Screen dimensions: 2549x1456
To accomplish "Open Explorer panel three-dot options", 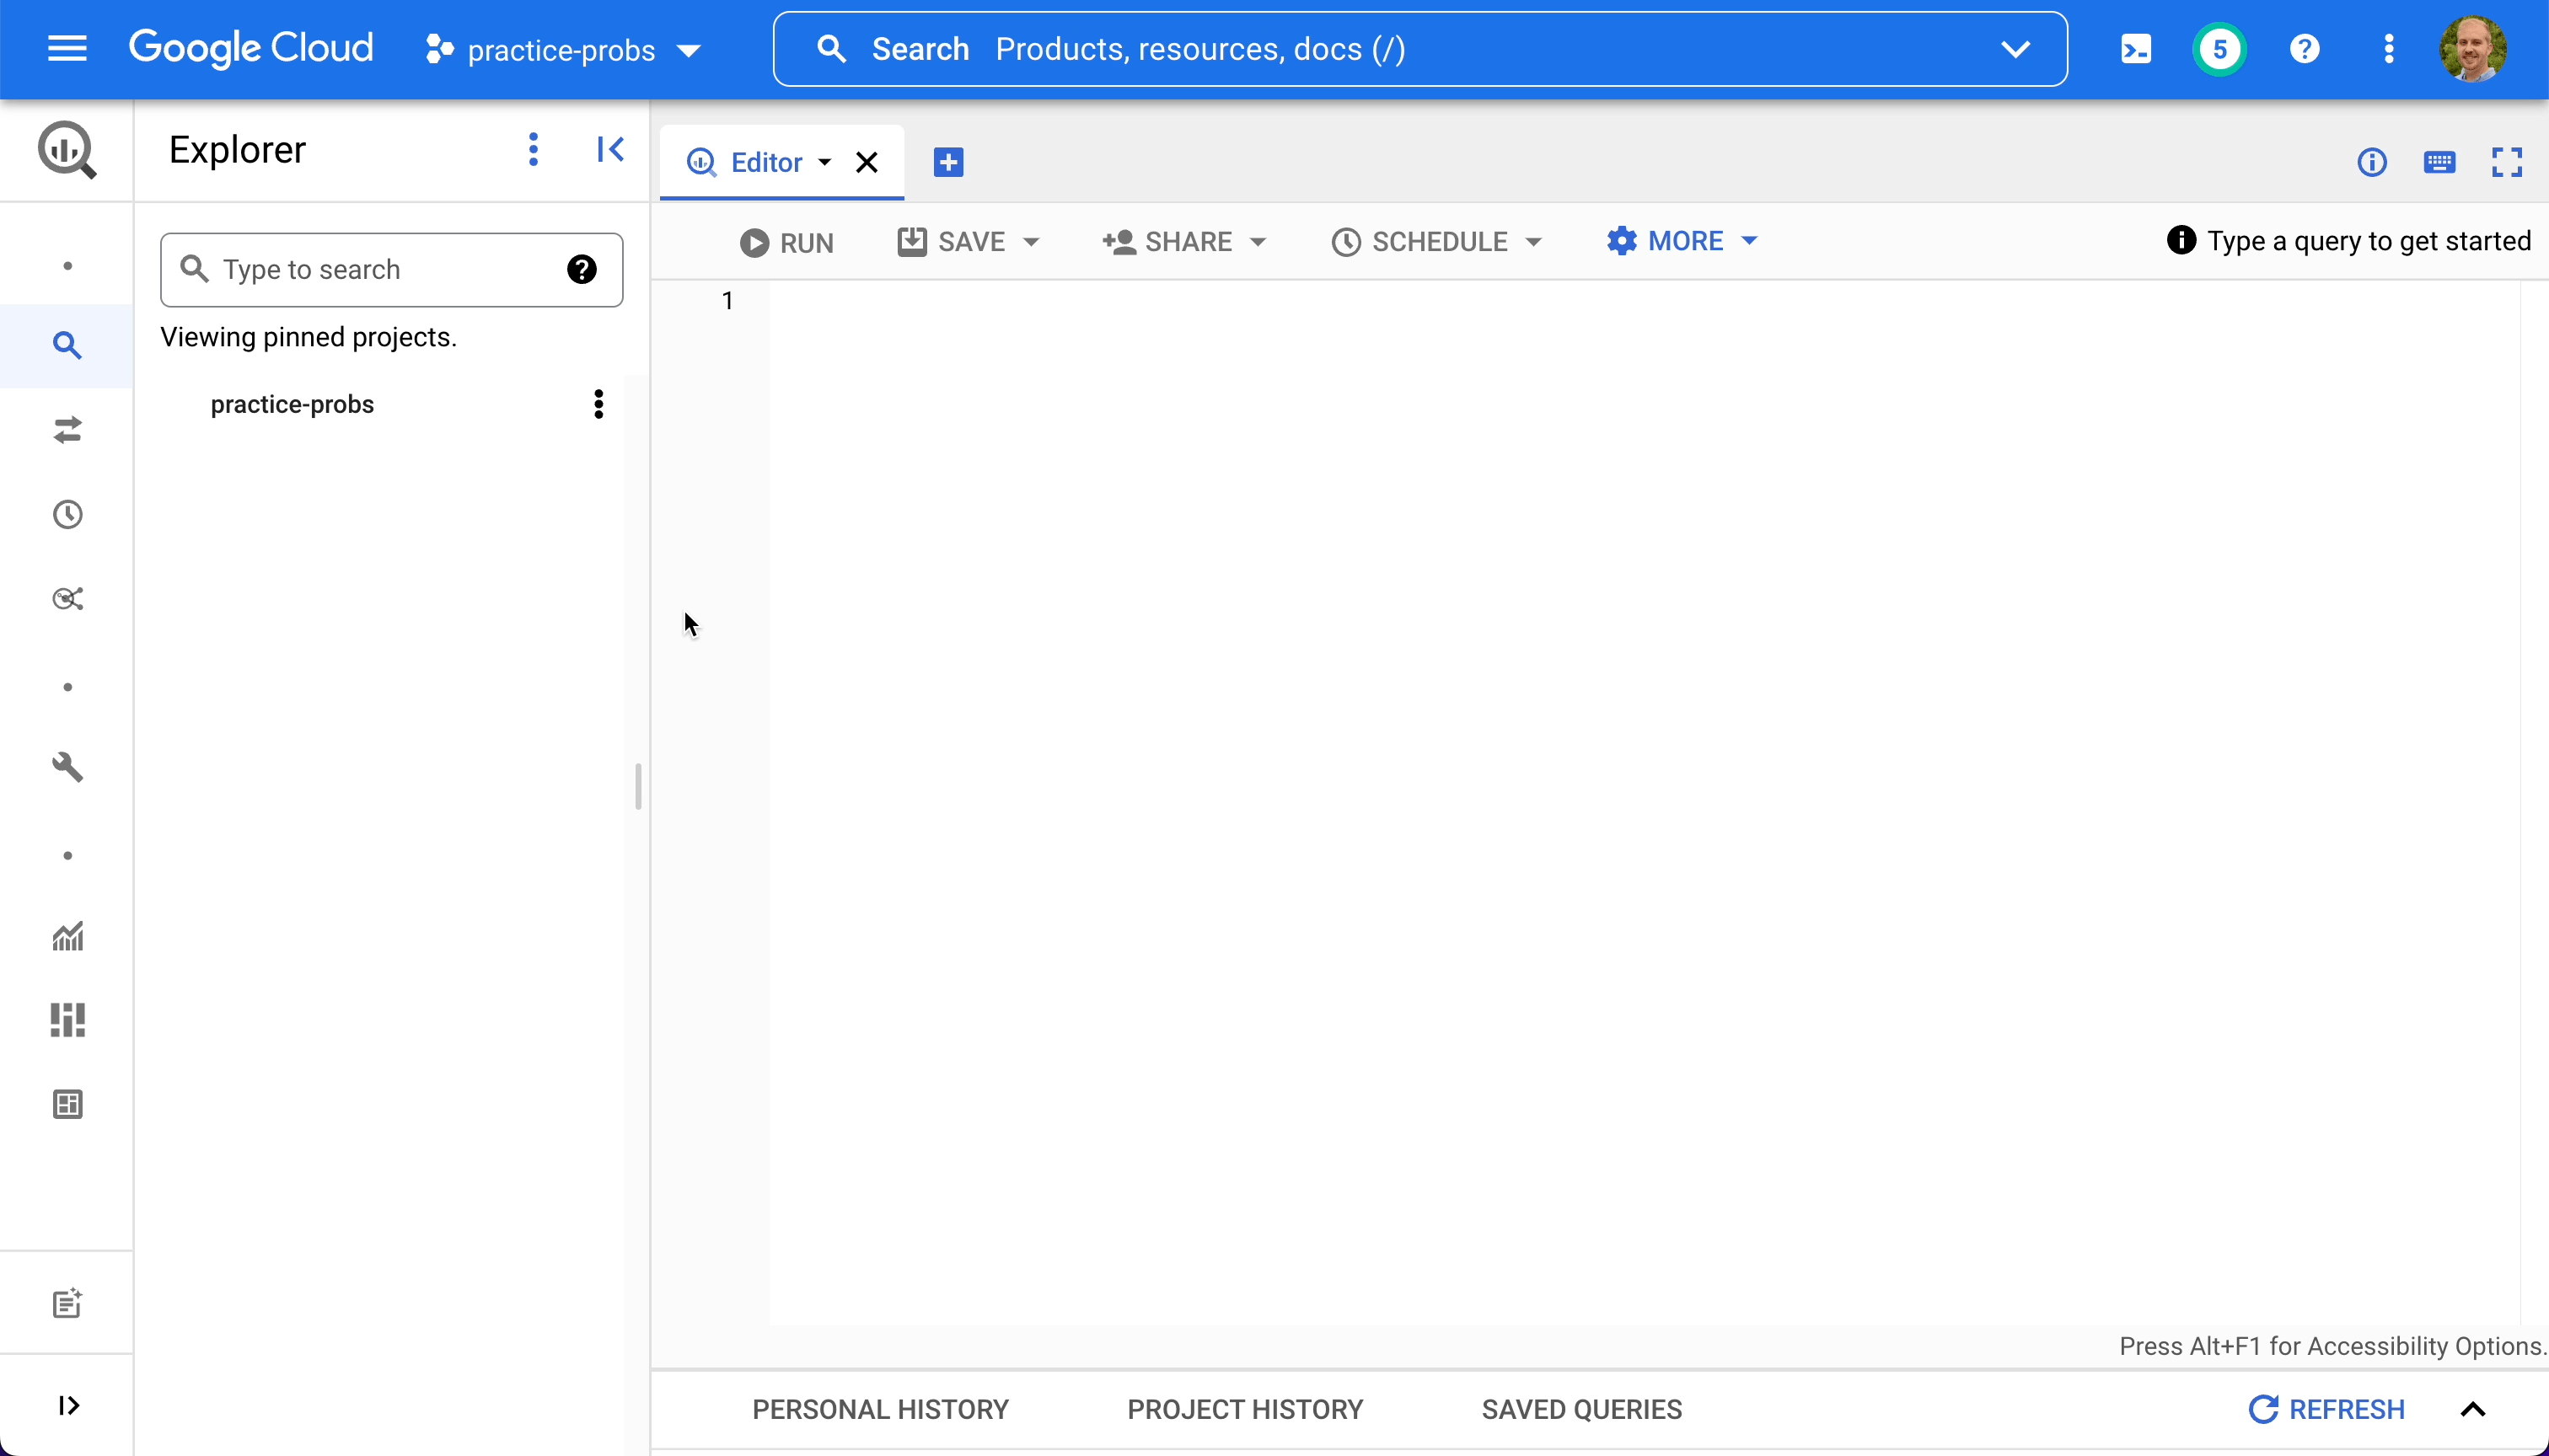I will 534,149.
